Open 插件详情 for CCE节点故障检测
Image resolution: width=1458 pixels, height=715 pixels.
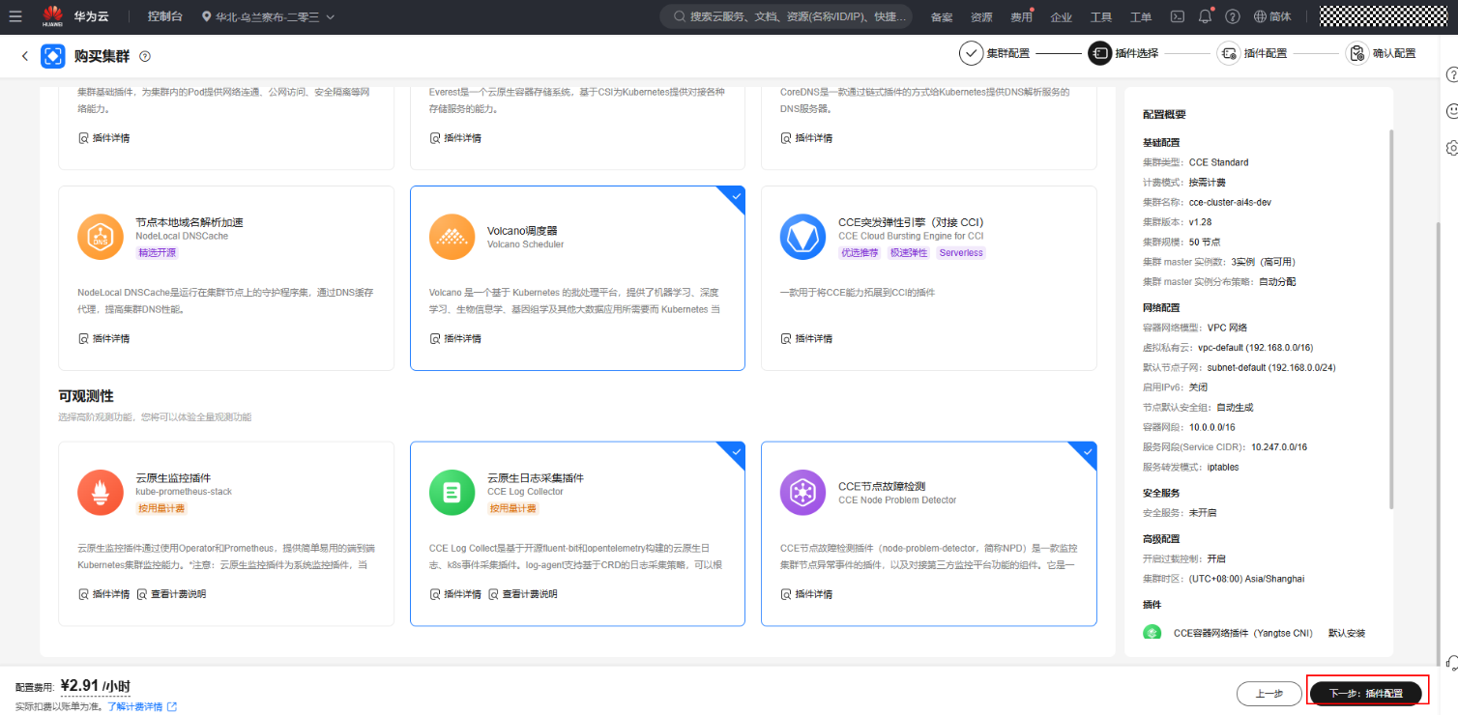805,594
